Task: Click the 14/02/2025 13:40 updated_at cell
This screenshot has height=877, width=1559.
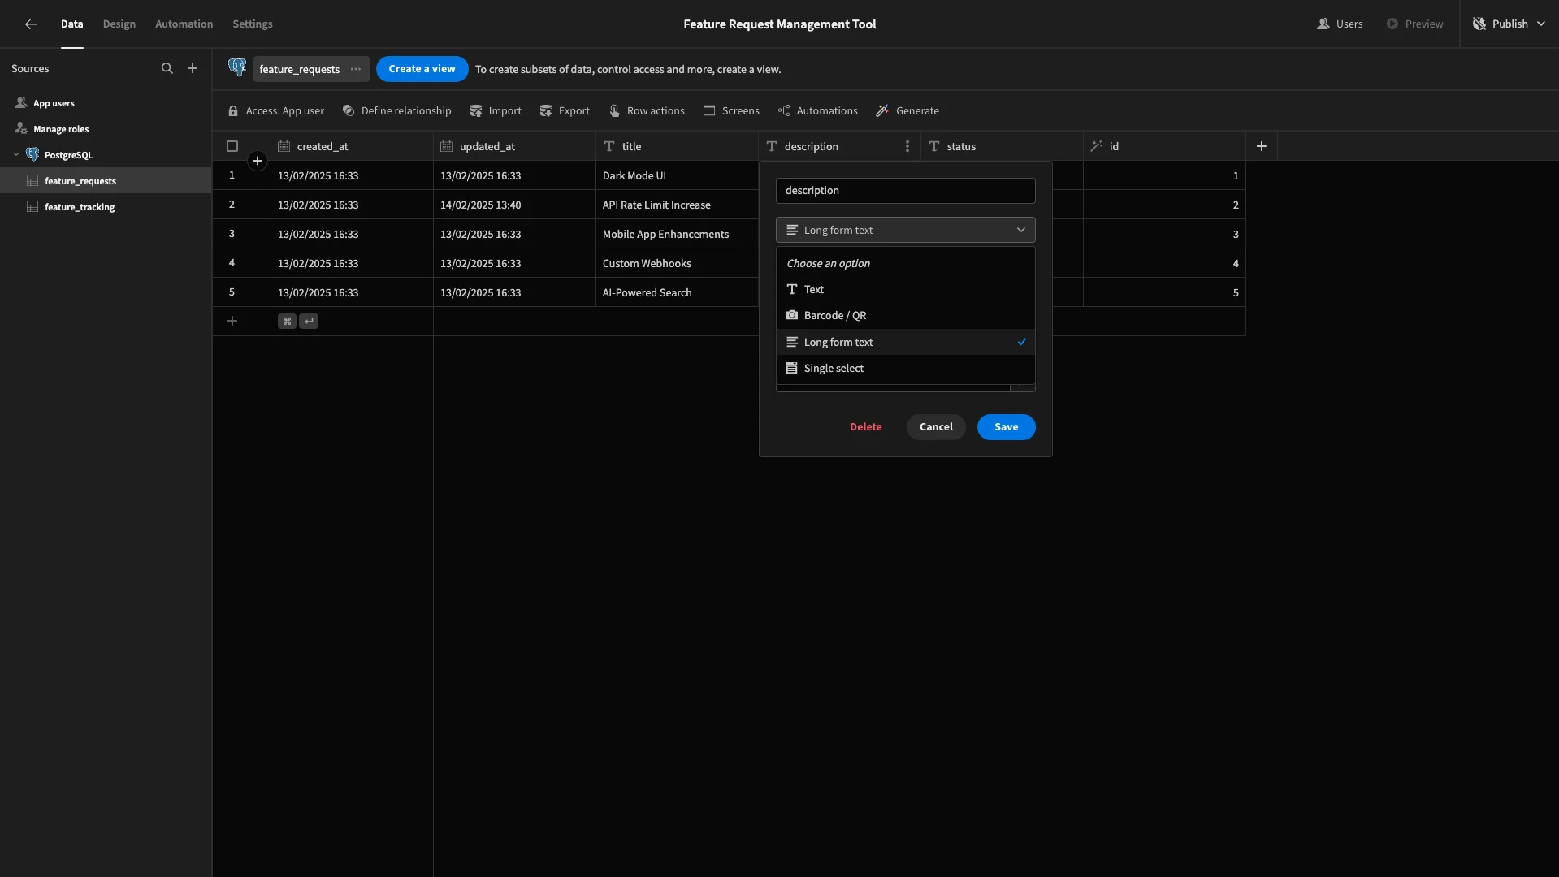Action: [x=514, y=205]
